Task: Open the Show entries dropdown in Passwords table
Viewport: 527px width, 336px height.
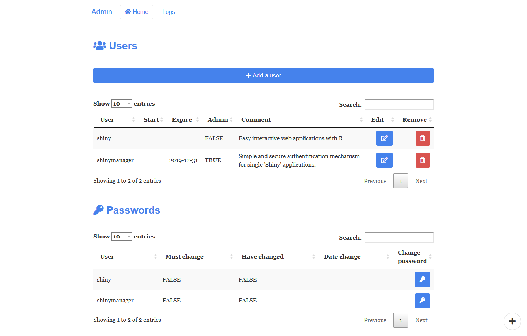Action: pos(122,236)
